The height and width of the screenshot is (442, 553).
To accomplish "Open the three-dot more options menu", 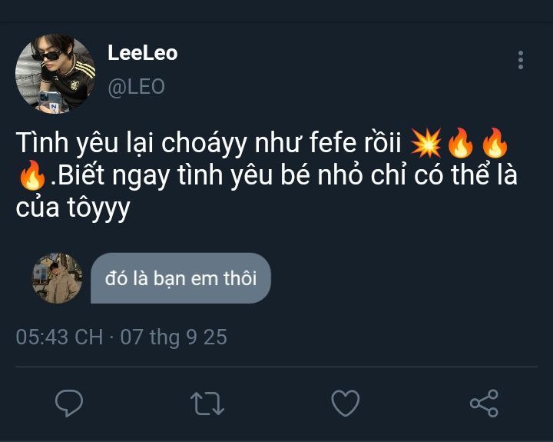I will click(521, 60).
